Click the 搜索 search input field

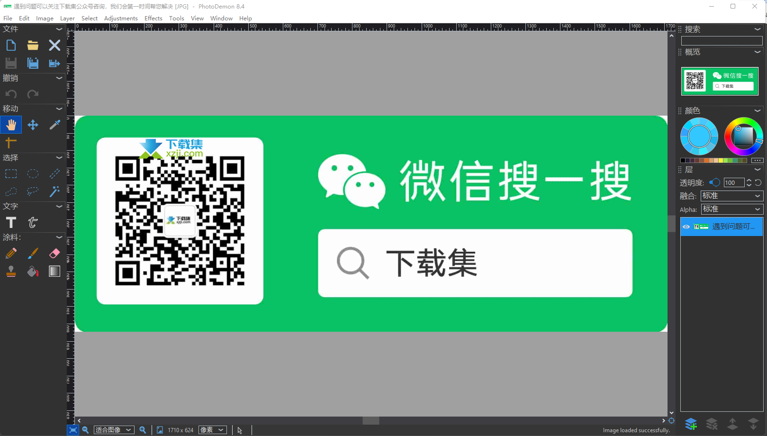(x=722, y=41)
